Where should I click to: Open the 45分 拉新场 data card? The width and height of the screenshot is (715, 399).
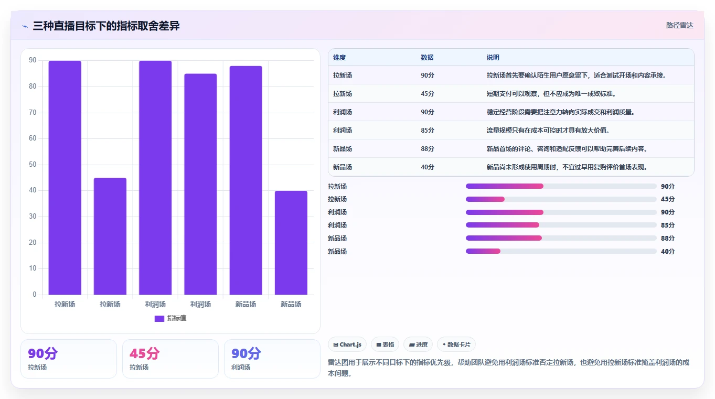point(170,359)
